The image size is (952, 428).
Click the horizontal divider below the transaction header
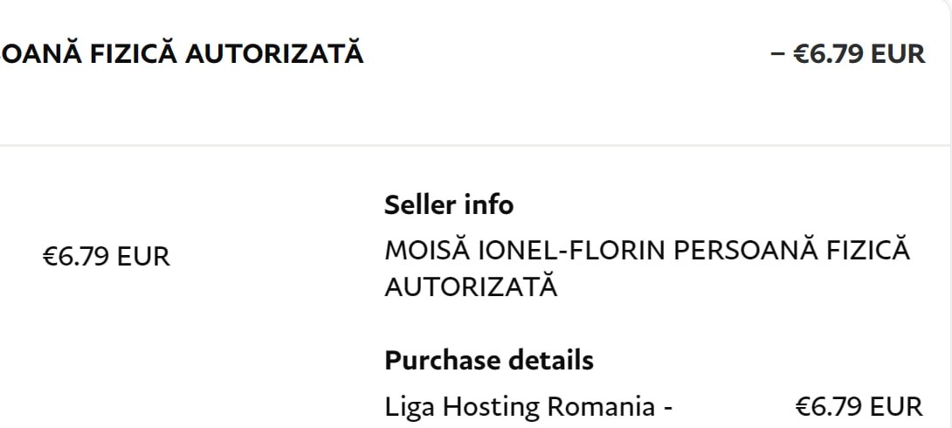click(x=476, y=145)
